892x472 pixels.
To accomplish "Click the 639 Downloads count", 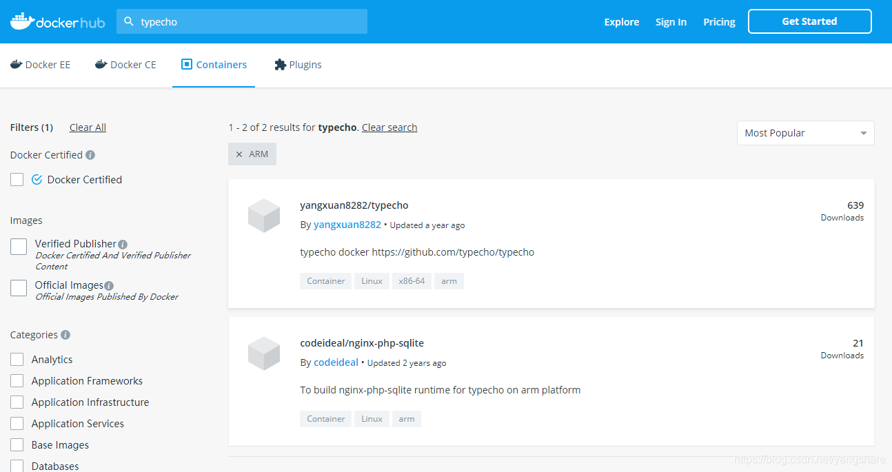I will point(842,211).
